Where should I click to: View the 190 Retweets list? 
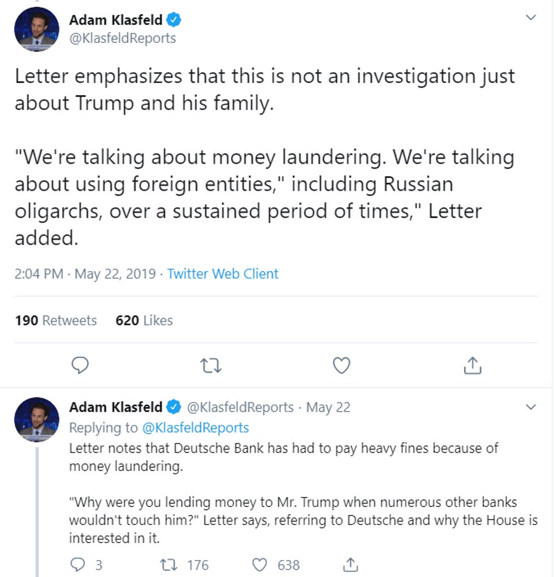tap(56, 321)
